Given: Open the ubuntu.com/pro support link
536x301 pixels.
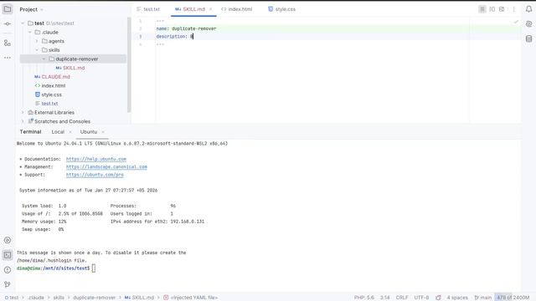Looking at the screenshot, I should (95, 175).
